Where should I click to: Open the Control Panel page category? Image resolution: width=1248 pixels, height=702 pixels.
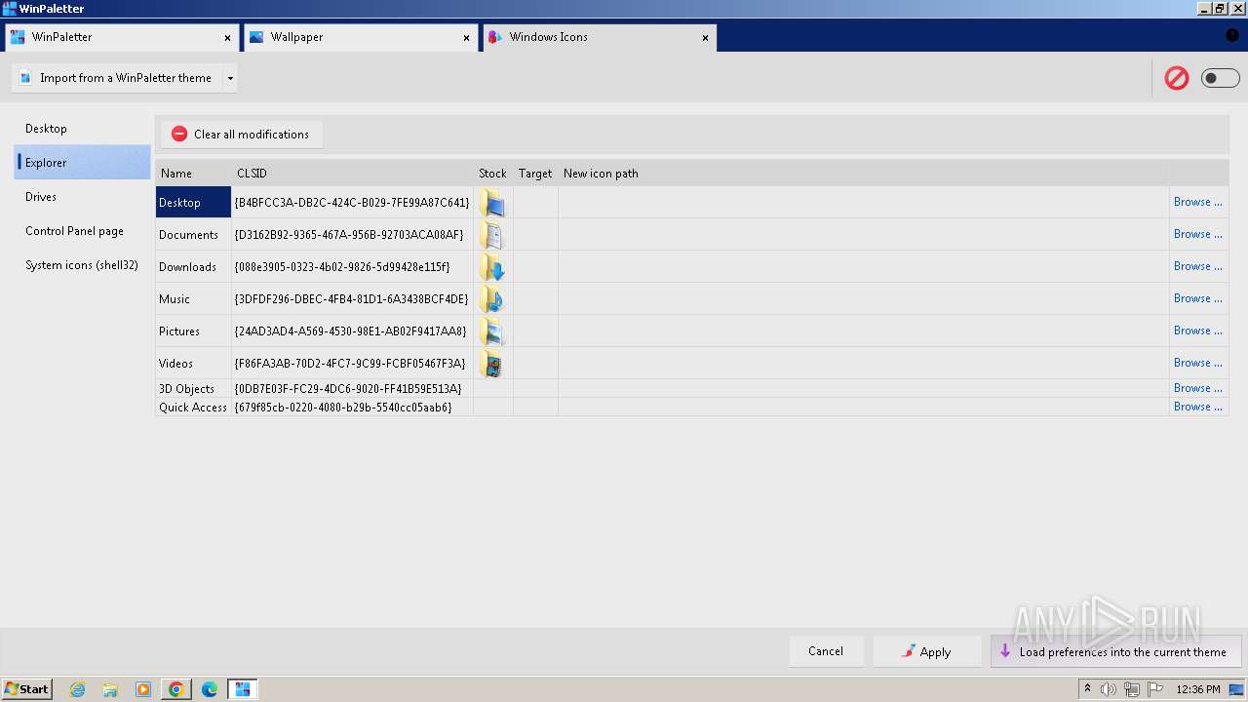(82, 231)
